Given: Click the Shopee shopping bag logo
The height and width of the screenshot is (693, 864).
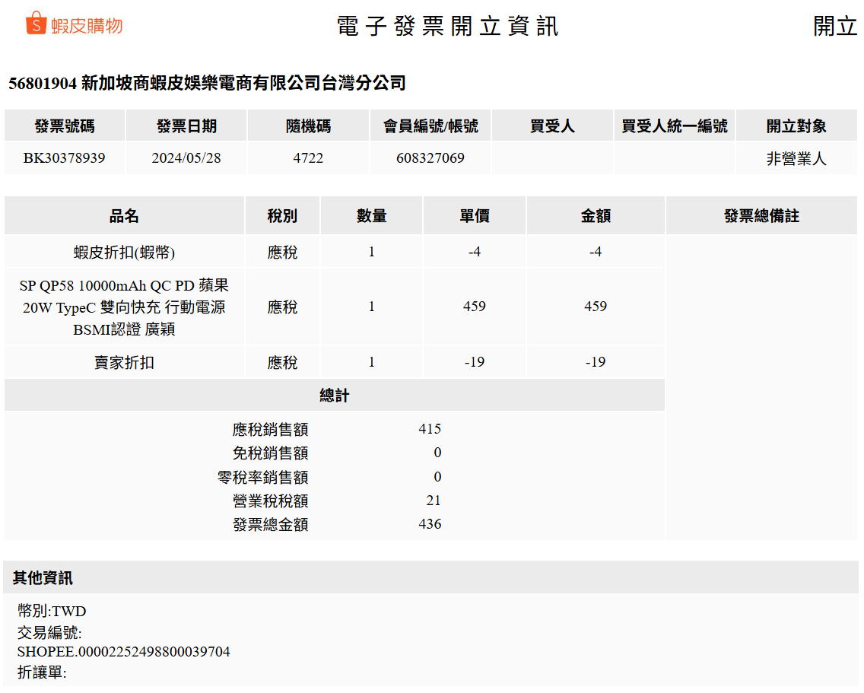Looking at the screenshot, I should coord(37,24).
